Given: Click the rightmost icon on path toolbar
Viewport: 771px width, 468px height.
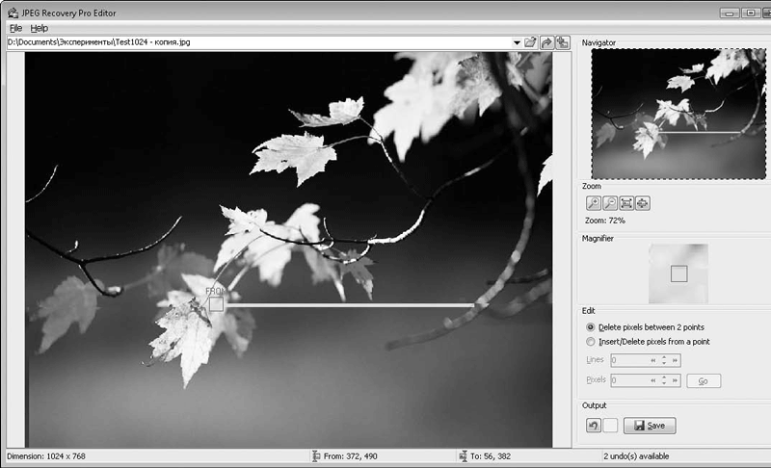Looking at the screenshot, I should pyautogui.click(x=562, y=42).
